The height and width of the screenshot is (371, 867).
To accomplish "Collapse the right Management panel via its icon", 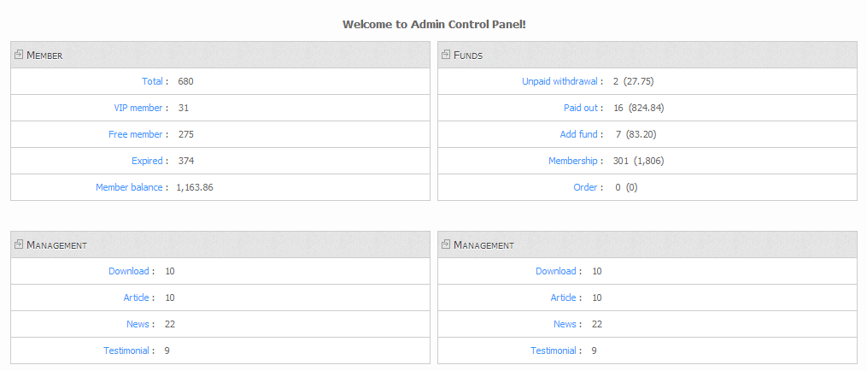I will (x=446, y=244).
